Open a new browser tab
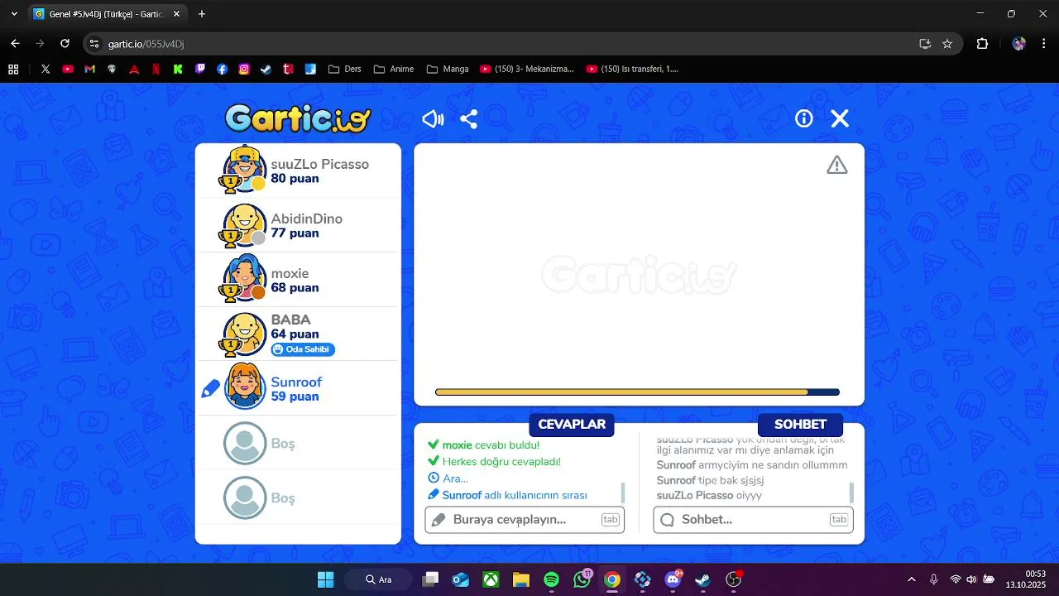Viewport: 1059px width, 596px height. click(x=202, y=14)
